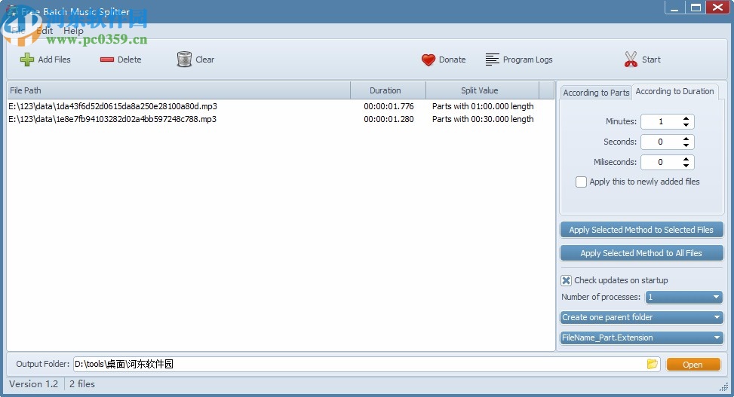Increase the Seconds spinner value
This screenshot has width=734, height=397.
(686, 139)
